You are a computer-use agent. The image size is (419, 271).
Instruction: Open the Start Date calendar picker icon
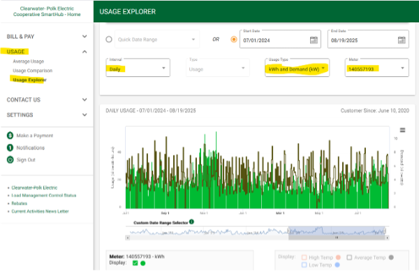pyautogui.click(x=314, y=40)
